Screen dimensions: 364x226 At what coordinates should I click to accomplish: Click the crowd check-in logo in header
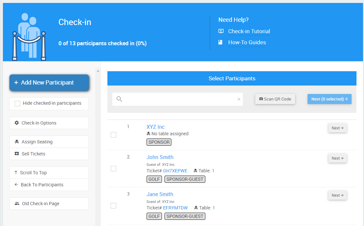pyautogui.click(x=29, y=37)
